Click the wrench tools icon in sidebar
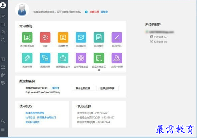 coord(3,121)
